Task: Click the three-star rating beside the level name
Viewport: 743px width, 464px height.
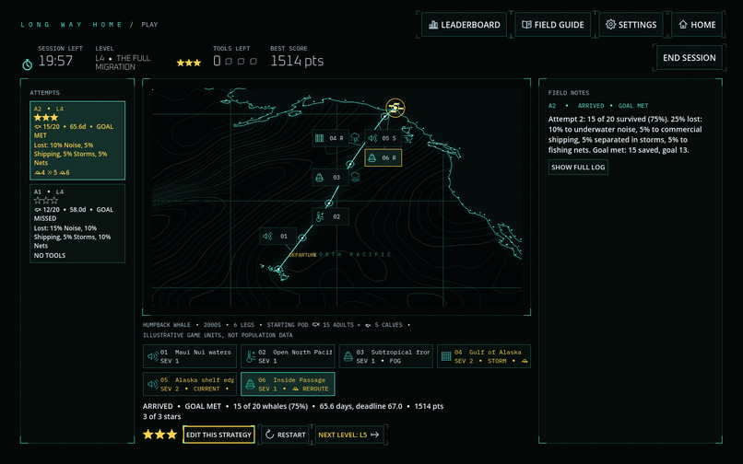Action: (x=189, y=63)
